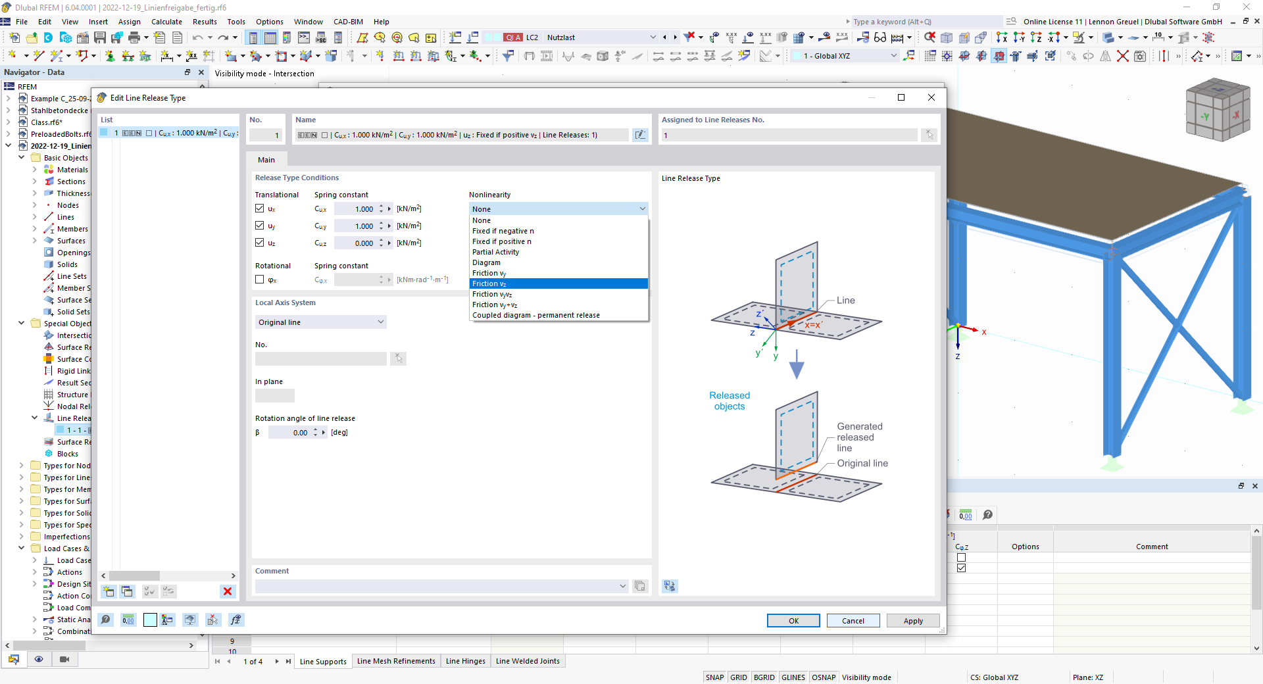The width and height of the screenshot is (1263, 684).
Task: Select Coupled diagram - permanent release option
Action: [x=558, y=315]
